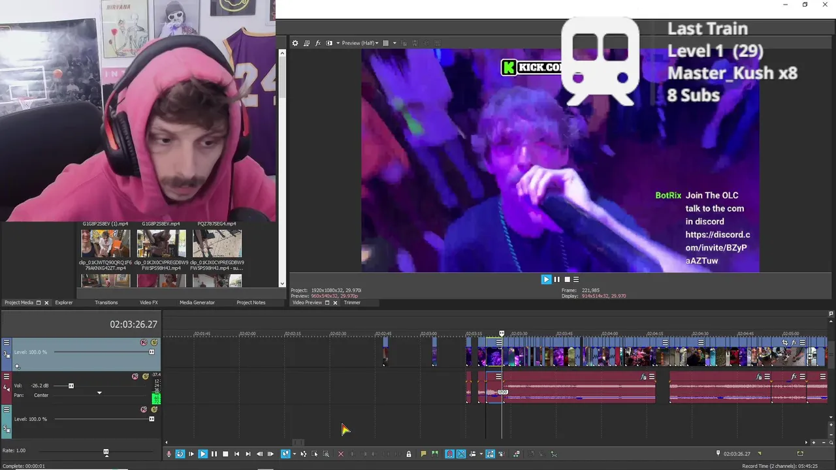
Task: Toggle overlays grid icon in preview
Action: 385,43
